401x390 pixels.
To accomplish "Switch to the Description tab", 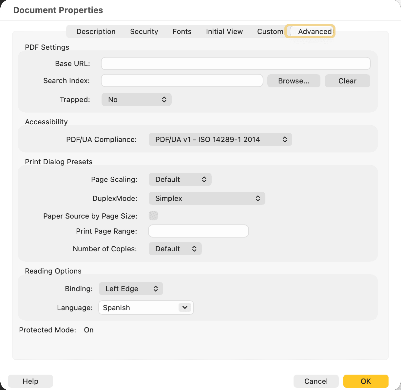I will click(x=96, y=31).
